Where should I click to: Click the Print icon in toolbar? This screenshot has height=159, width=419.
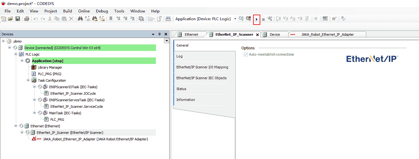tap(27, 19)
